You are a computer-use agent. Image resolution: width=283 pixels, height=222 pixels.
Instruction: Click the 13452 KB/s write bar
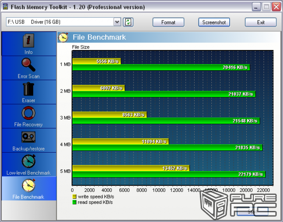pos(131,168)
